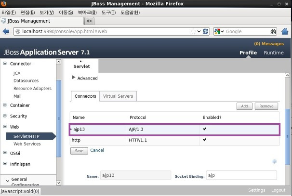Screen dimensions: 292x196
Task: Open Web Services in the sidebar
Action: (27, 144)
